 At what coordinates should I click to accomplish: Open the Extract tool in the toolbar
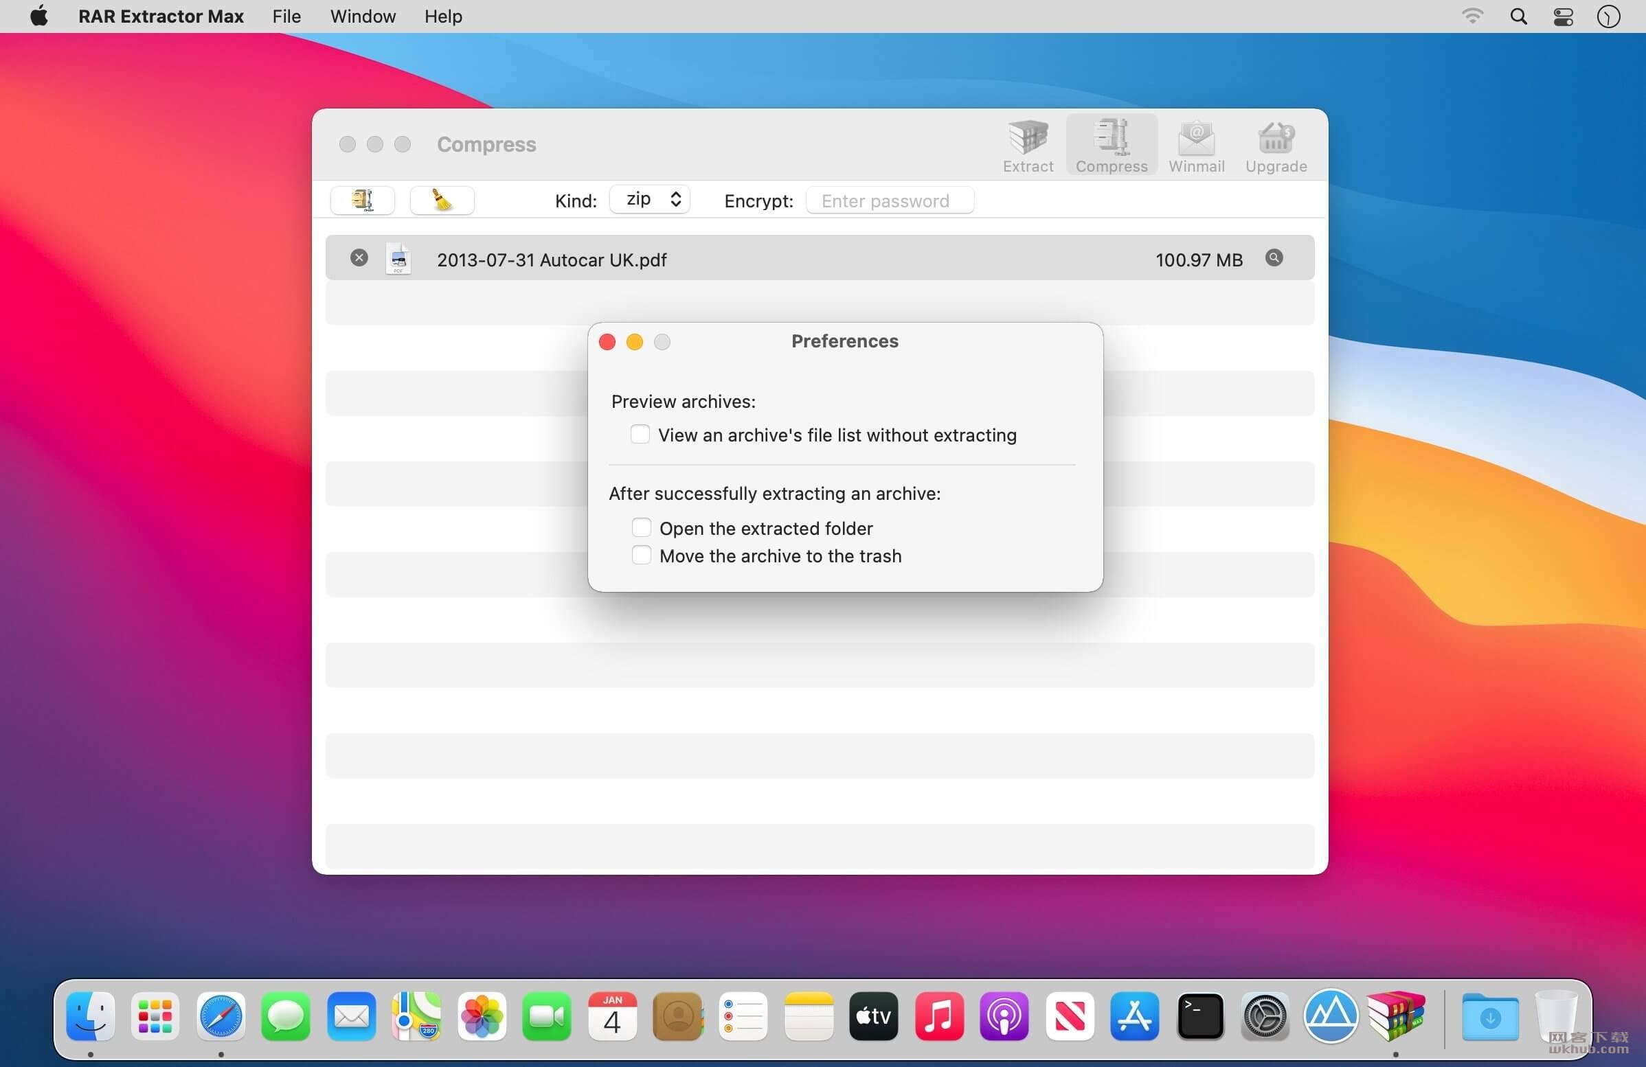tap(1028, 145)
